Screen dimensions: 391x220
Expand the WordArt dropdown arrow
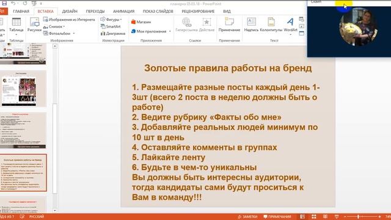click(x=291, y=34)
